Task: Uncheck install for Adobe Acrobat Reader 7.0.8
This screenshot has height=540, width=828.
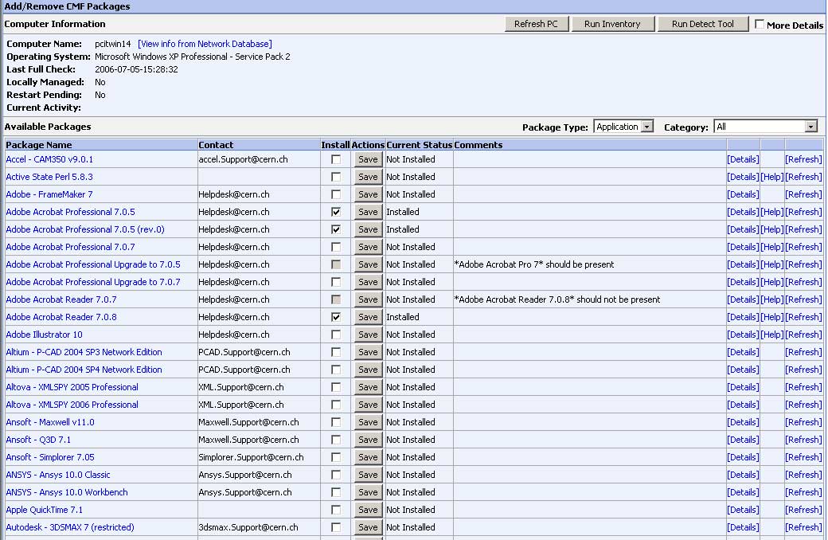Action: 336,317
